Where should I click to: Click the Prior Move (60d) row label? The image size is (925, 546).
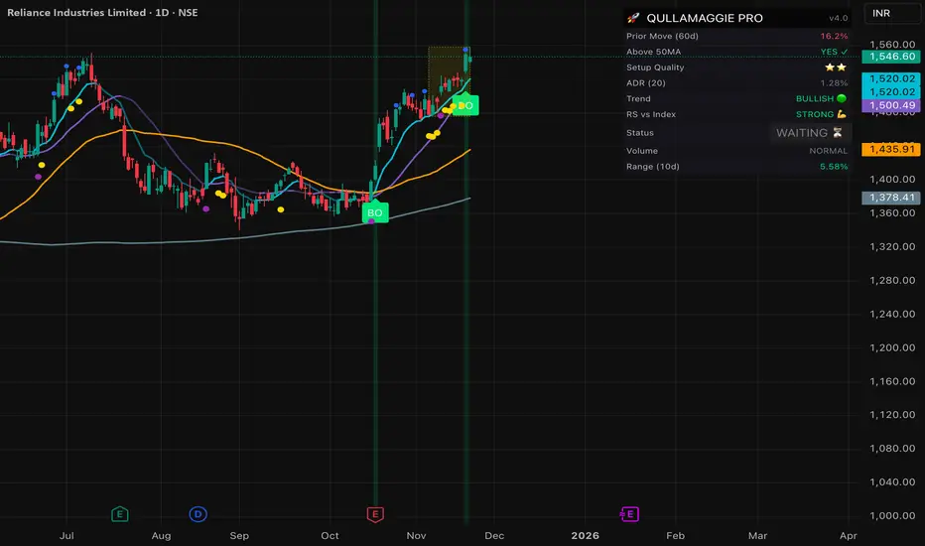662,36
